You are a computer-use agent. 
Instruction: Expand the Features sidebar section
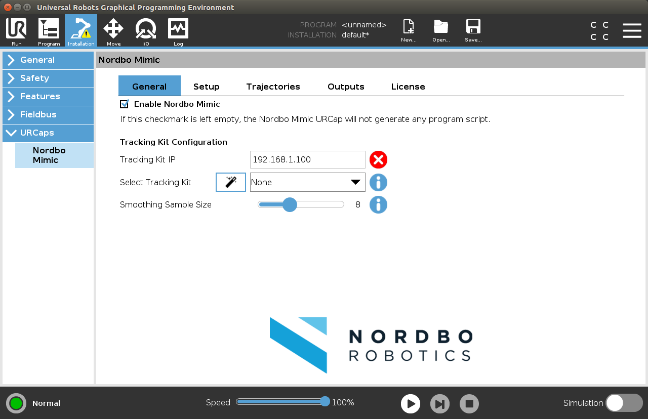pos(48,97)
